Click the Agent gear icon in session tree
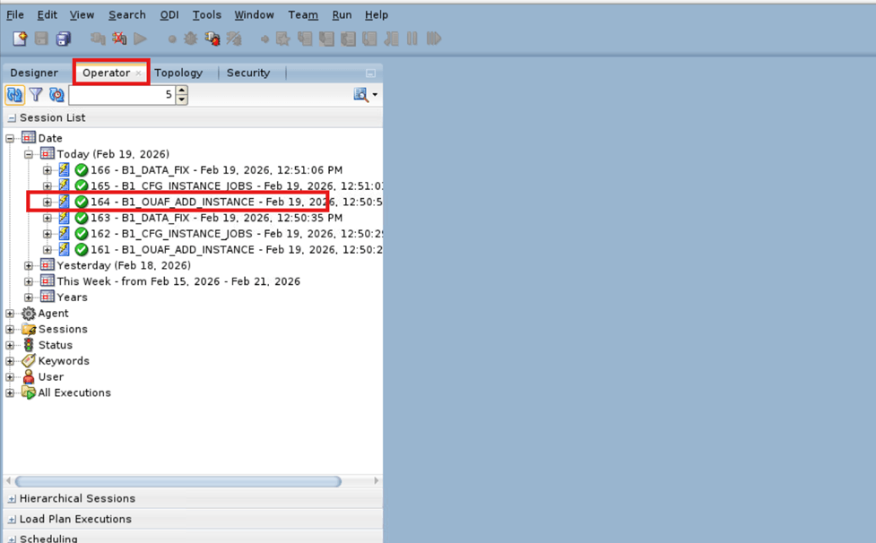The image size is (876, 543). pos(29,313)
